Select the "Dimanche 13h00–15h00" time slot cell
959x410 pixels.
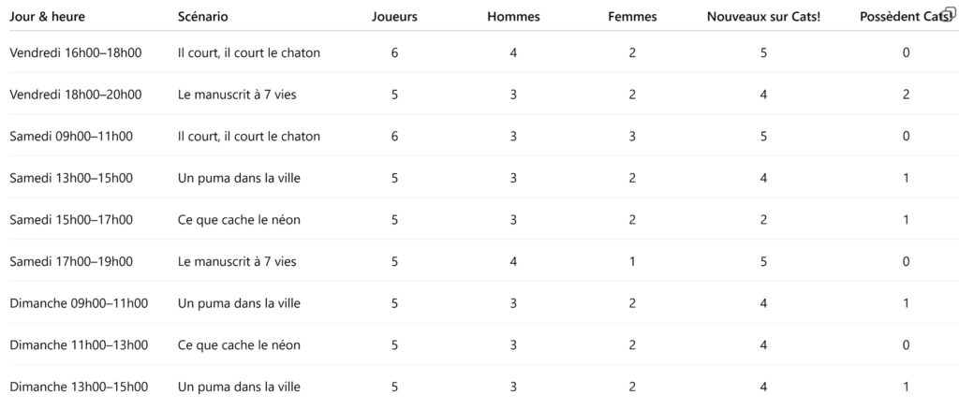(x=79, y=387)
